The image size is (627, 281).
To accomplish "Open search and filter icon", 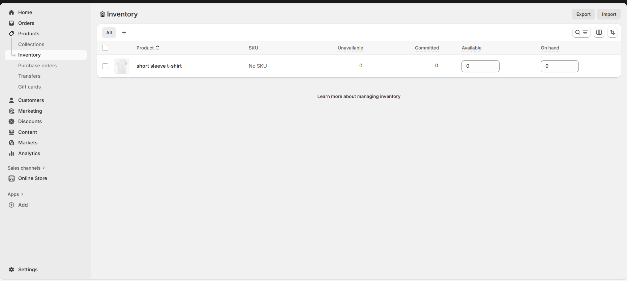I will (581, 33).
